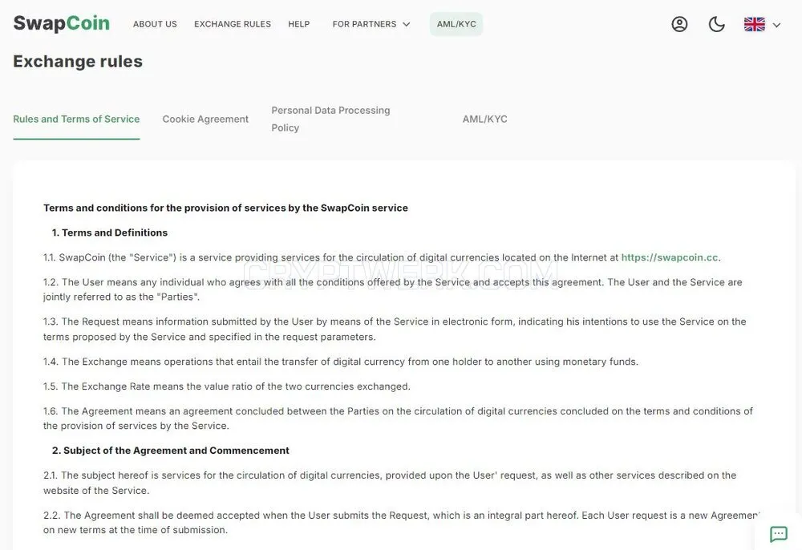Screen dimensions: 802x550
Task: Switch to the AML/KYC tab below heading
Action: 485,119
